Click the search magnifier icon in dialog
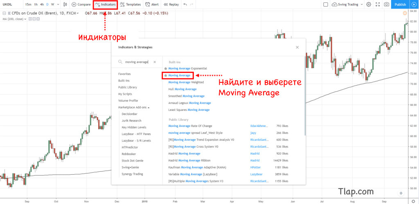 [120, 62]
